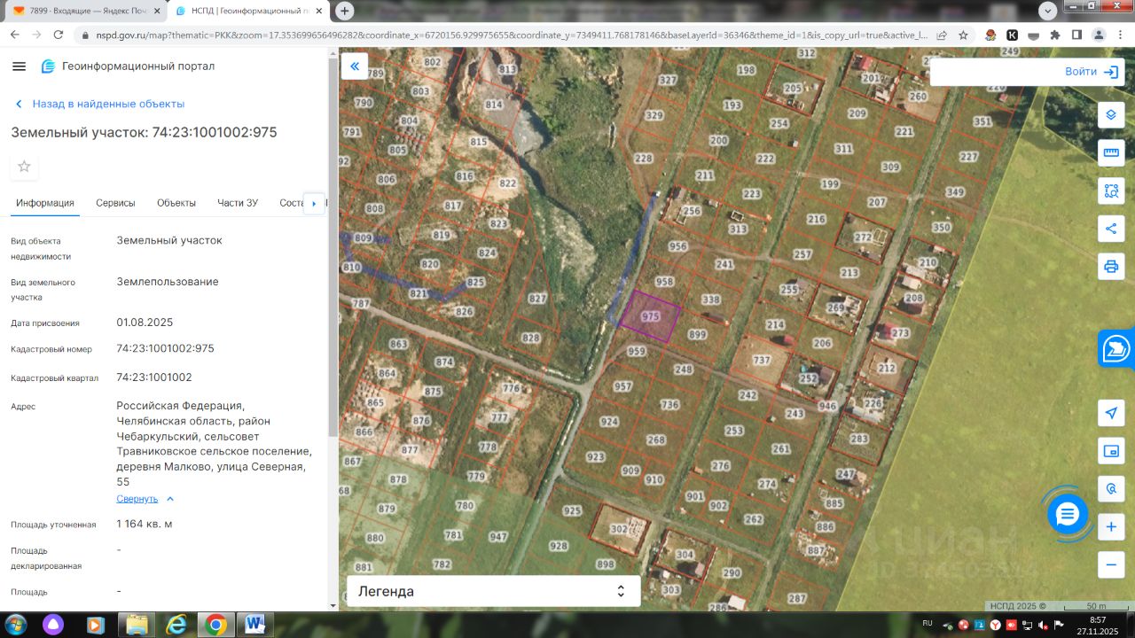
Task: Open Chrome three-dot menu
Action: pos(1120,35)
